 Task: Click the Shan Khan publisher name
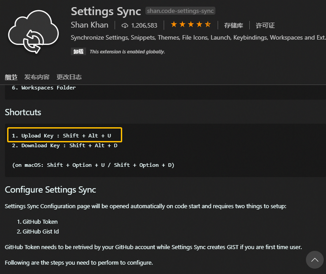[90, 25]
